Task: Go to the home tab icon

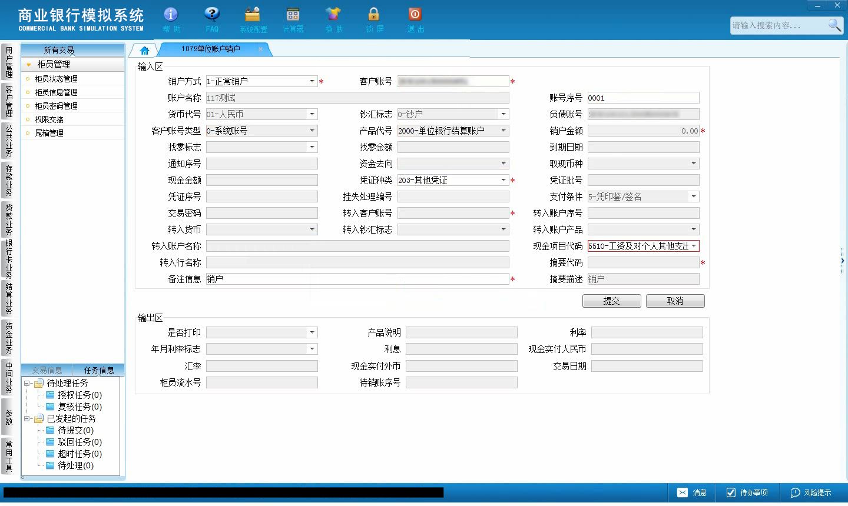Action: pos(145,50)
